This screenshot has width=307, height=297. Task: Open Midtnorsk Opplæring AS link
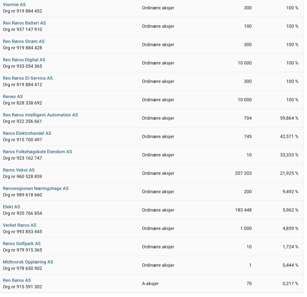(x=28, y=262)
